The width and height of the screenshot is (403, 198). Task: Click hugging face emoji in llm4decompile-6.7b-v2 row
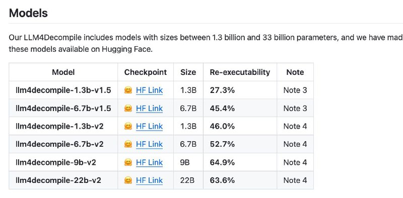(x=128, y=144)
